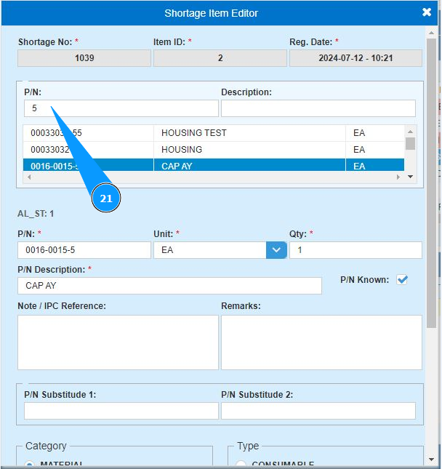Click the P/N search field containing 5
Screen dimensions: 442x469
point(121,108)
